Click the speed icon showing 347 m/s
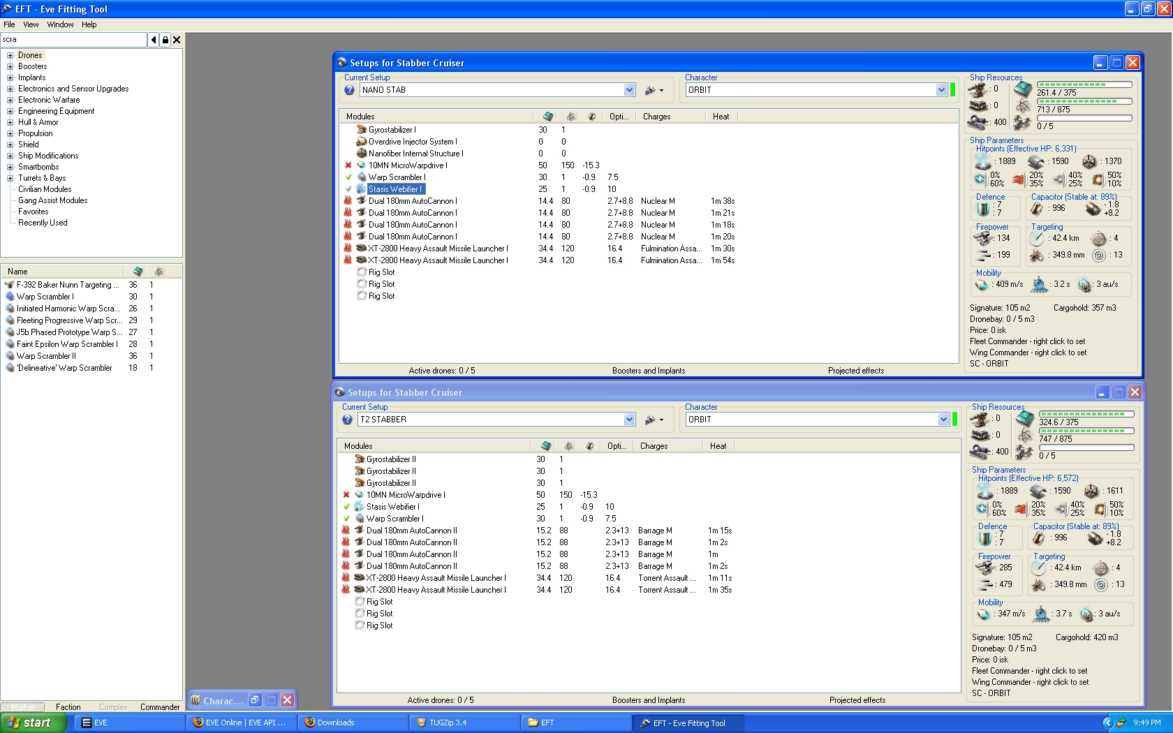 [984, 614]
